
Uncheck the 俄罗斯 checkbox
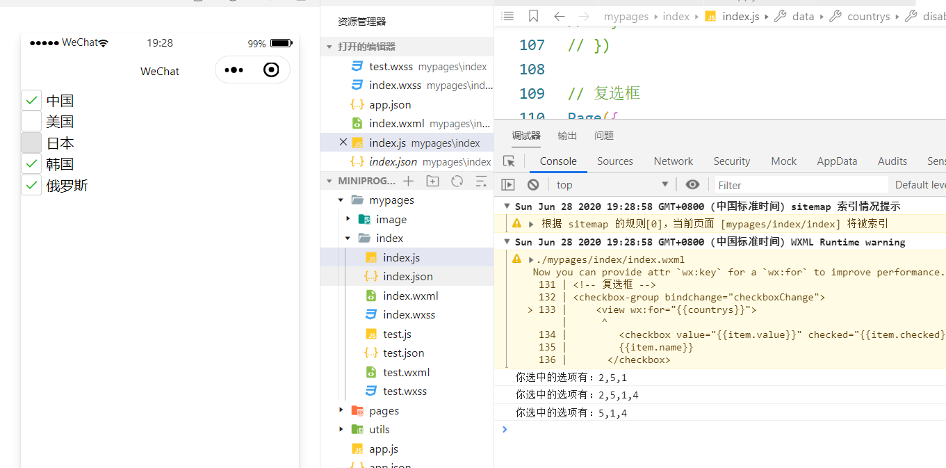click(x=31, y=185)
